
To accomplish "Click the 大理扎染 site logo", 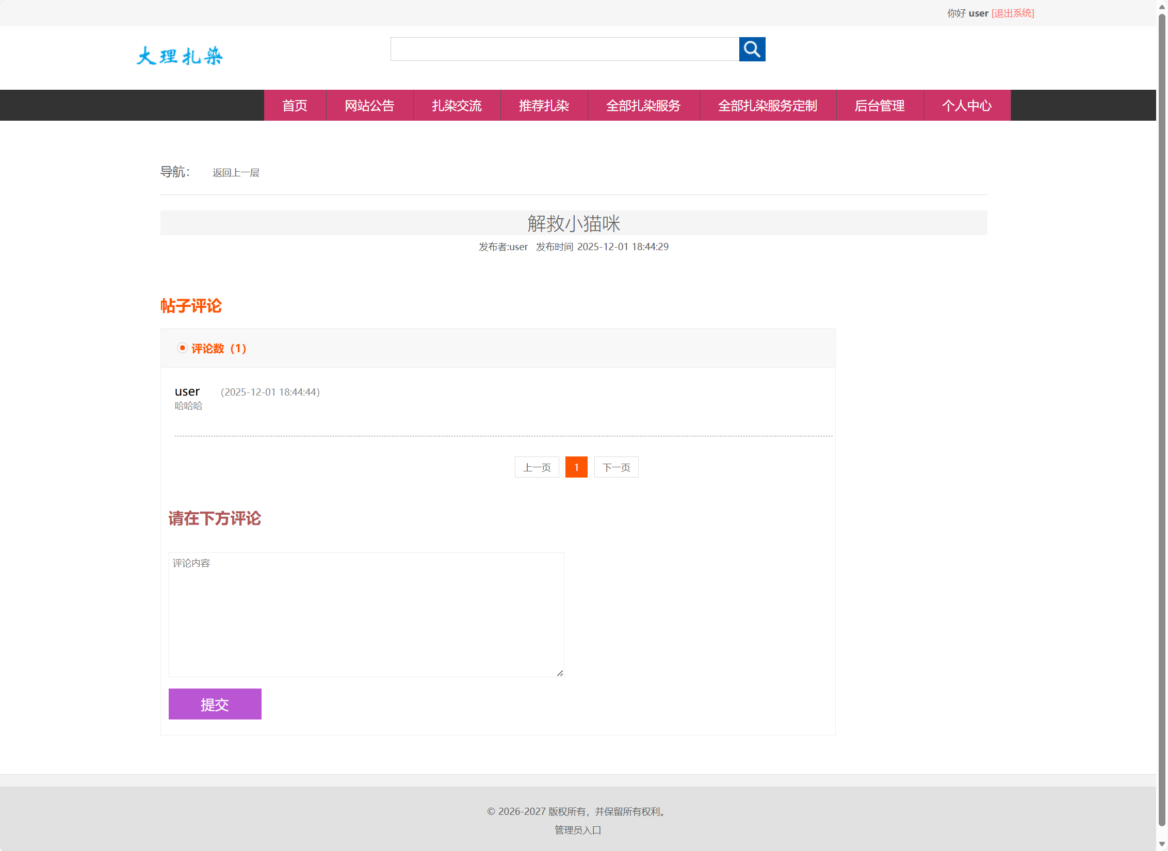I will pyautogui.click(x=180, y=55).
